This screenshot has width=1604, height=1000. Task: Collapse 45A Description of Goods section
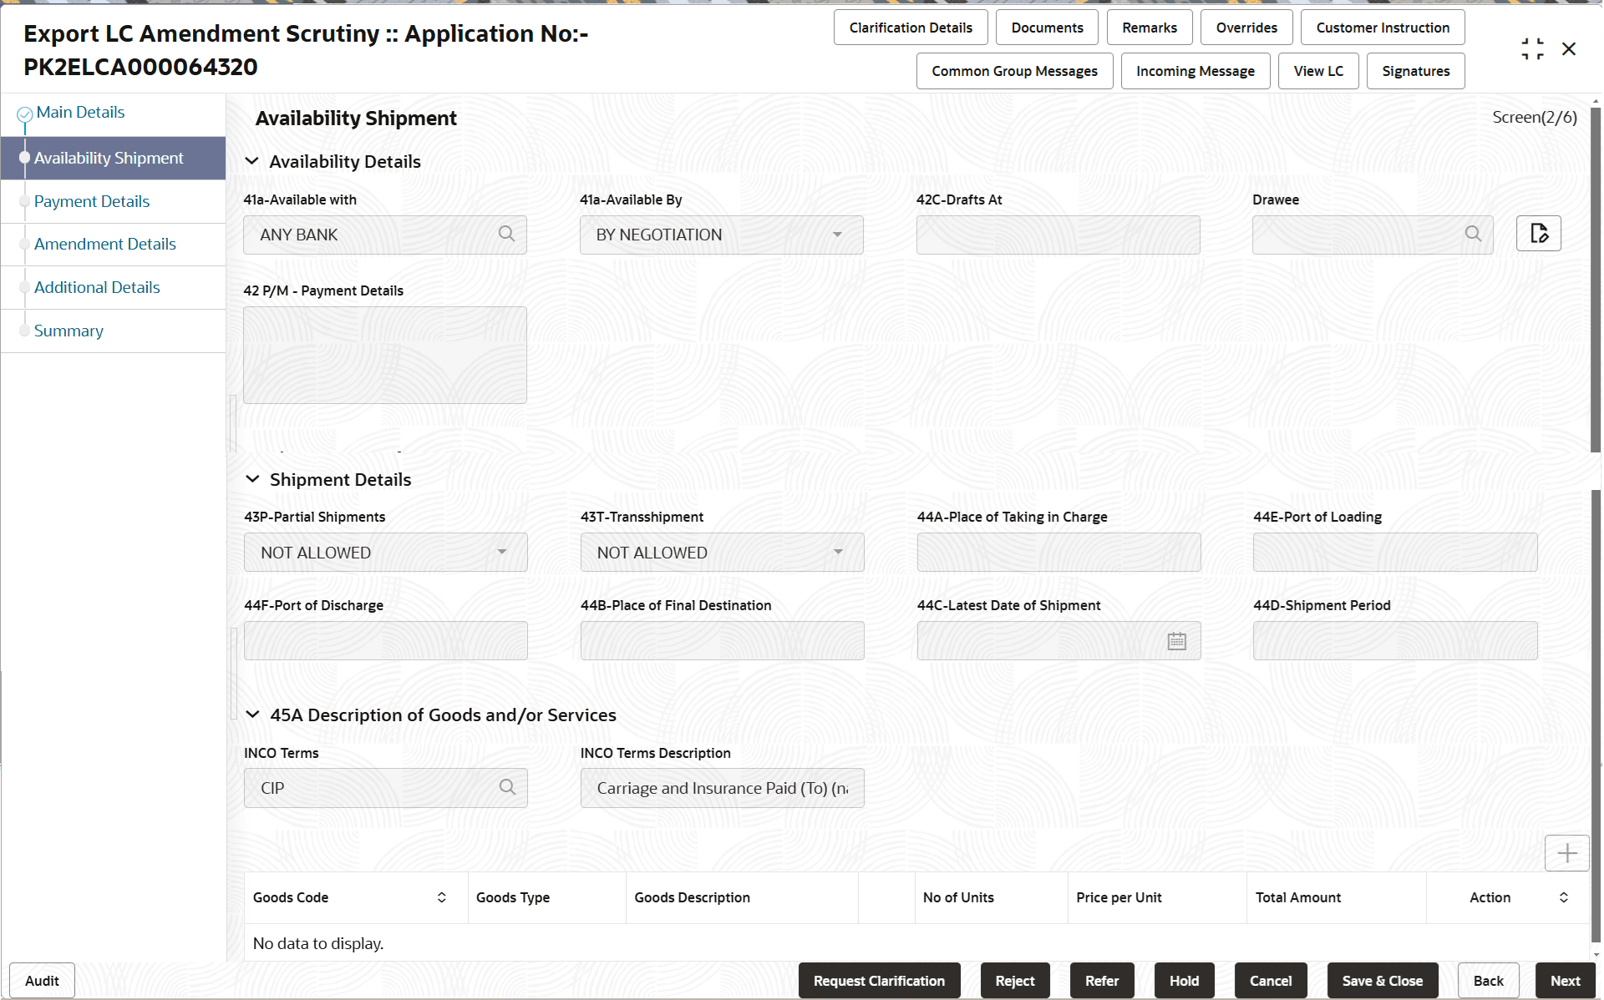point(252,715)
